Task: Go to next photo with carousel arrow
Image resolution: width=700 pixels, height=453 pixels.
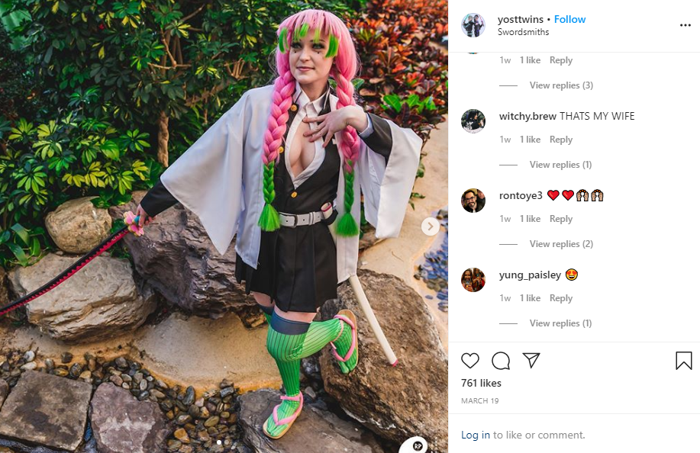Action: pos(431,226)
